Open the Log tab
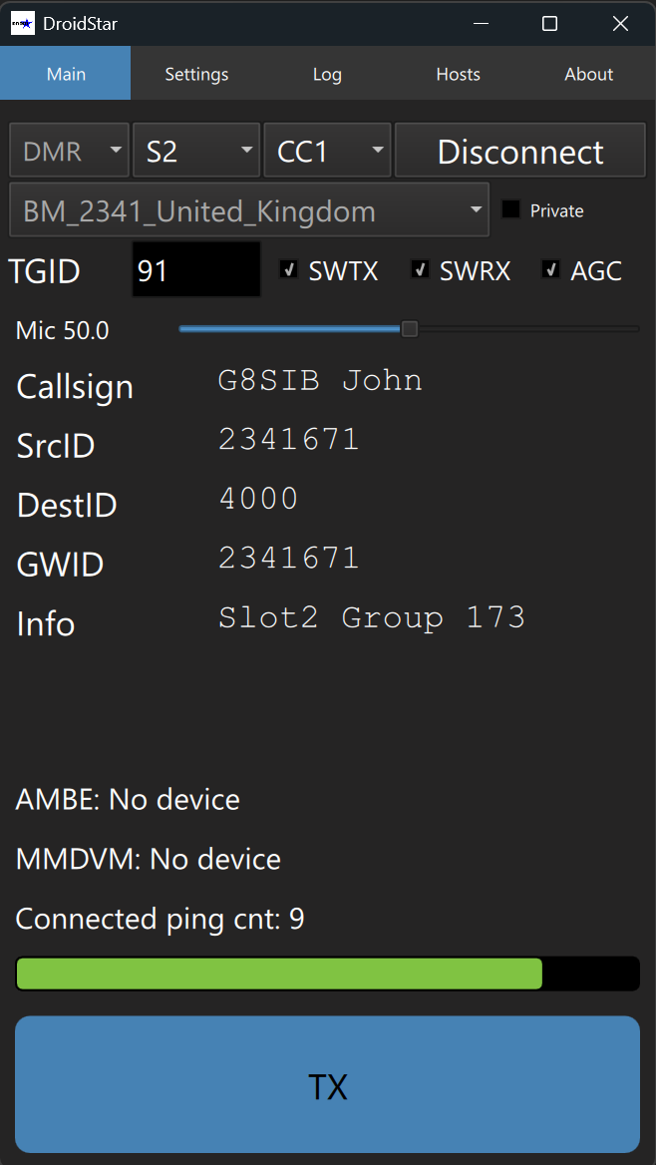 click(x=327, y=74)
